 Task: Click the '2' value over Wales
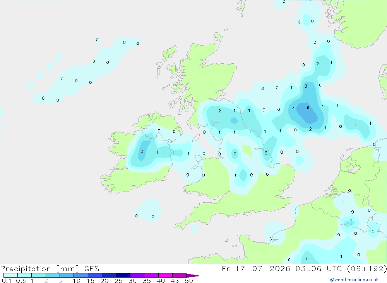[235, 154]
